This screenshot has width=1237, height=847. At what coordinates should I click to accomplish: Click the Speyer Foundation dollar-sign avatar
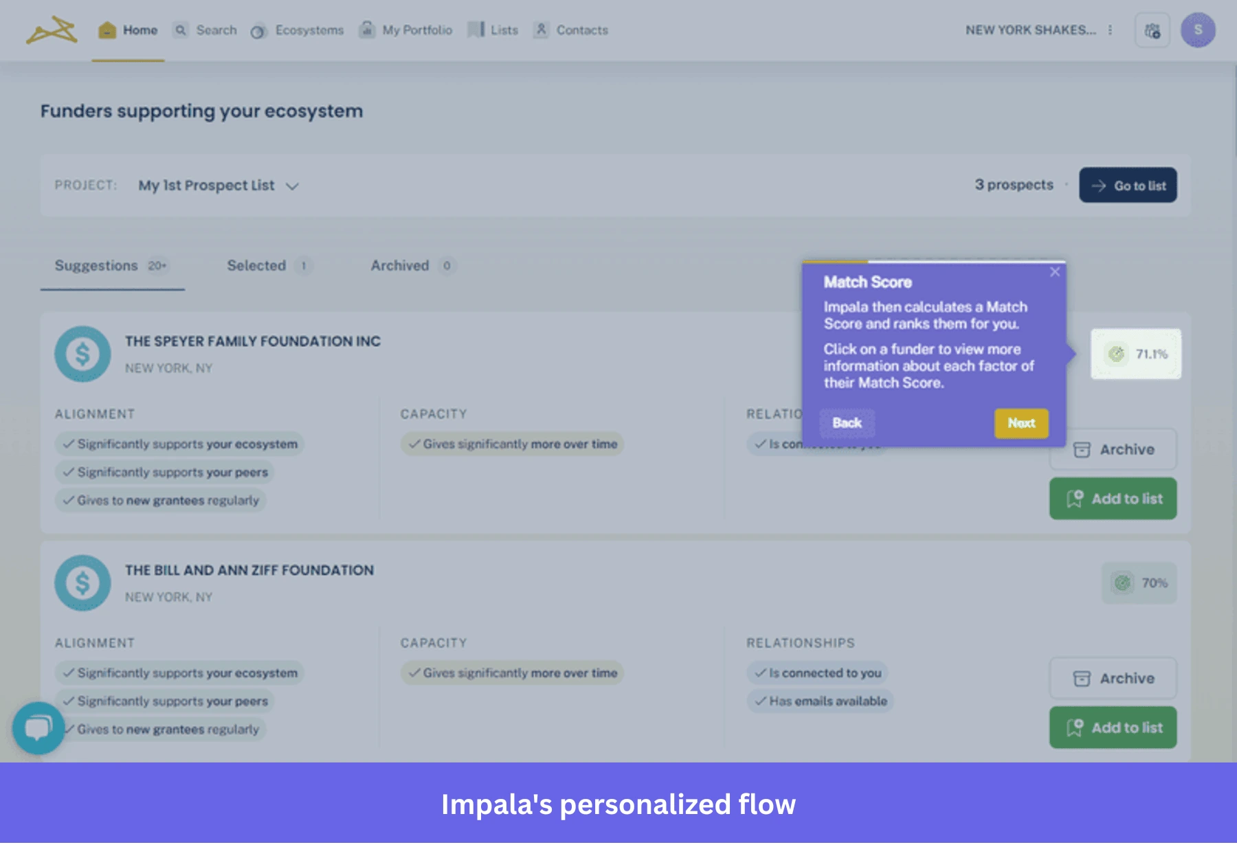coord(82,354)
